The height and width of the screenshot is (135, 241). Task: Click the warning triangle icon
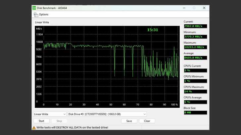34,127
